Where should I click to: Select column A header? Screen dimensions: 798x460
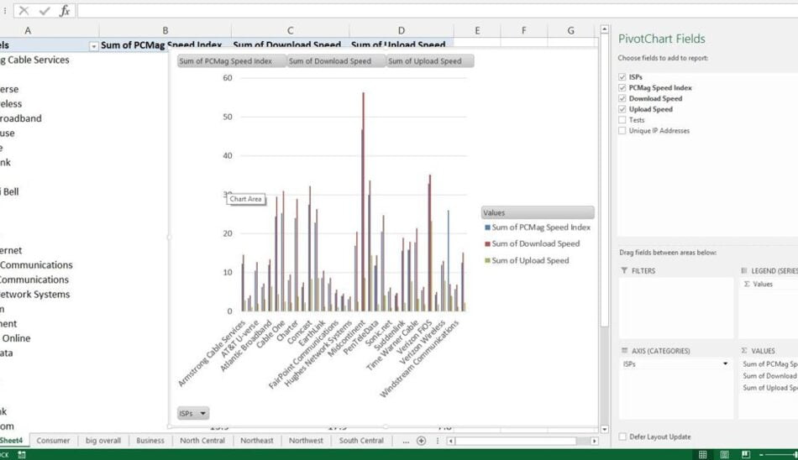28,30
